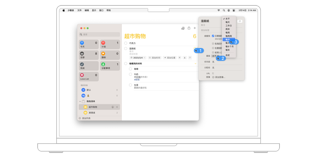Click the #购物 tag link under 牛奶
This screenshot has width=317, height=158.
click(137, 80)
